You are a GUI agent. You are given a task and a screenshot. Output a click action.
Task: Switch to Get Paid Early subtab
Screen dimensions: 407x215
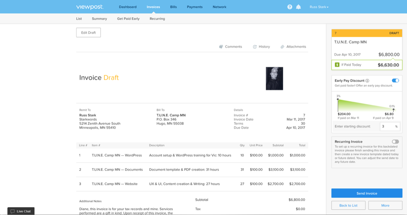coord(128,19)
